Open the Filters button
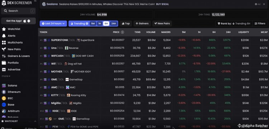 coord(260,24)
